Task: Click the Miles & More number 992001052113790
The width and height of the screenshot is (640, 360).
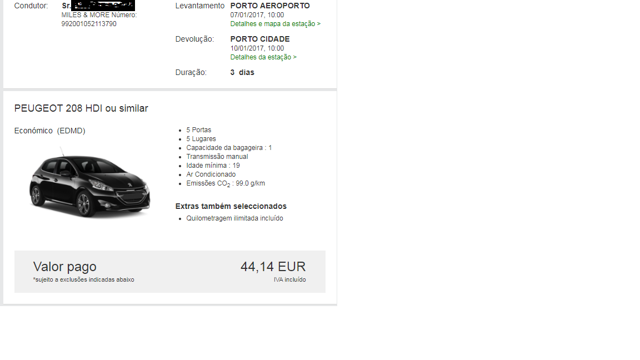Action: [x=88, y=24]
